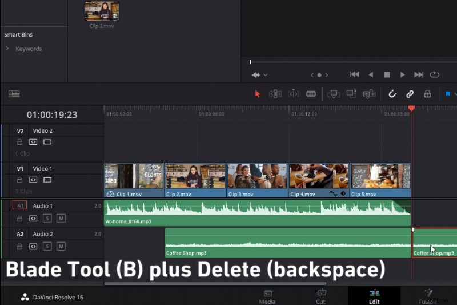Lock the Video 2 track
The width and height of the screenshot is (457, 305).
(19, 142)
